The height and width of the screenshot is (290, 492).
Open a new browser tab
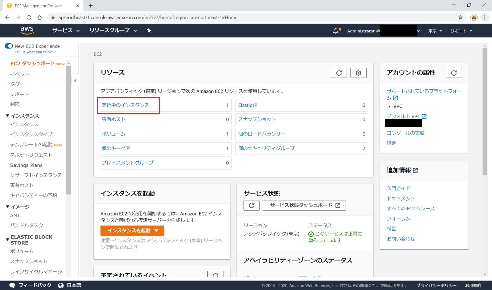[90, 6]
